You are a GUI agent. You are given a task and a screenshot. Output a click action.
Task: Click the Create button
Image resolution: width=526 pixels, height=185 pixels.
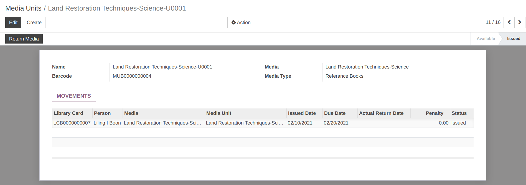tap(34, 22)
